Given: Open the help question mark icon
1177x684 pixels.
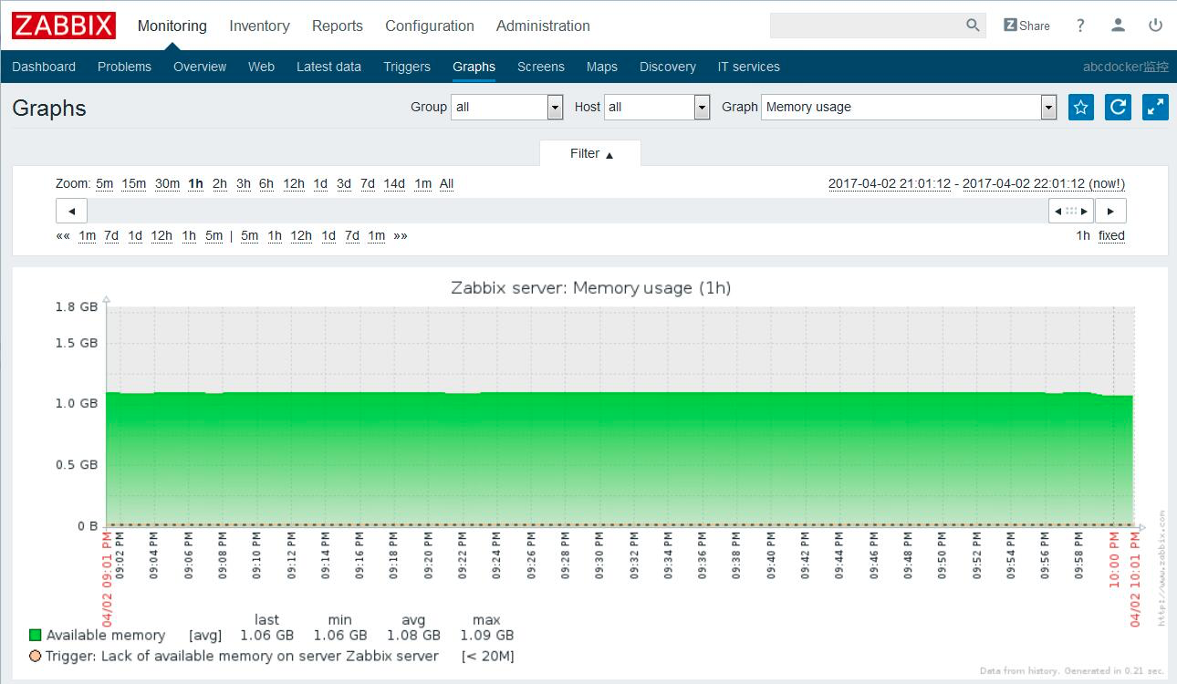Looking at the screenshot, I should pyautogui.click(x=1080, y=26).
